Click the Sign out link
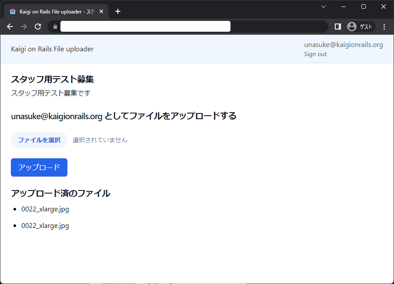This screenshot has width=394, height=284. 315,54
